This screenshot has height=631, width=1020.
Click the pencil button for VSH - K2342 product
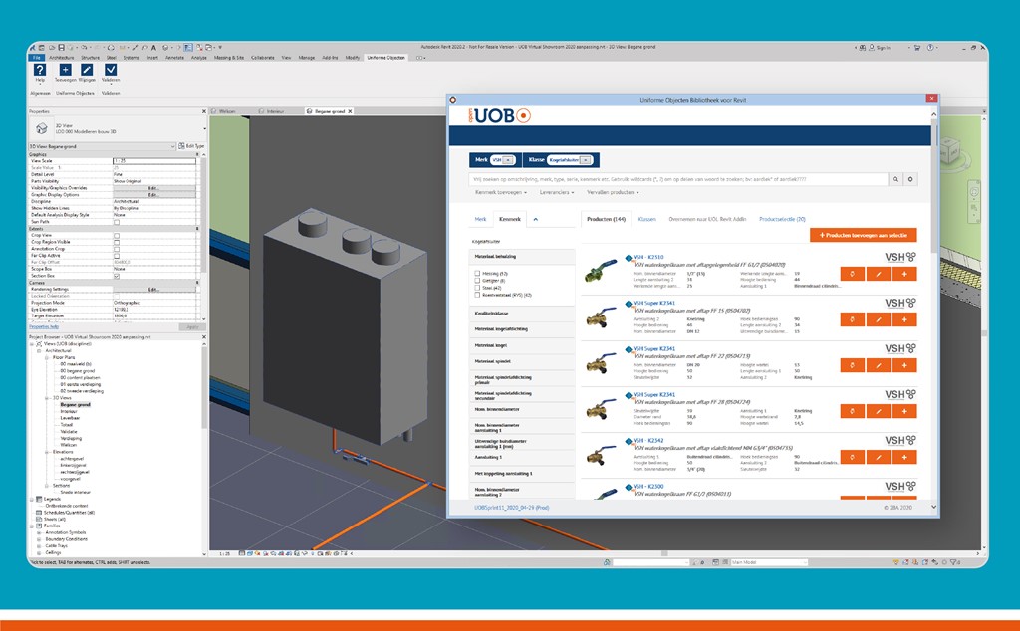(x=879, y=458)
